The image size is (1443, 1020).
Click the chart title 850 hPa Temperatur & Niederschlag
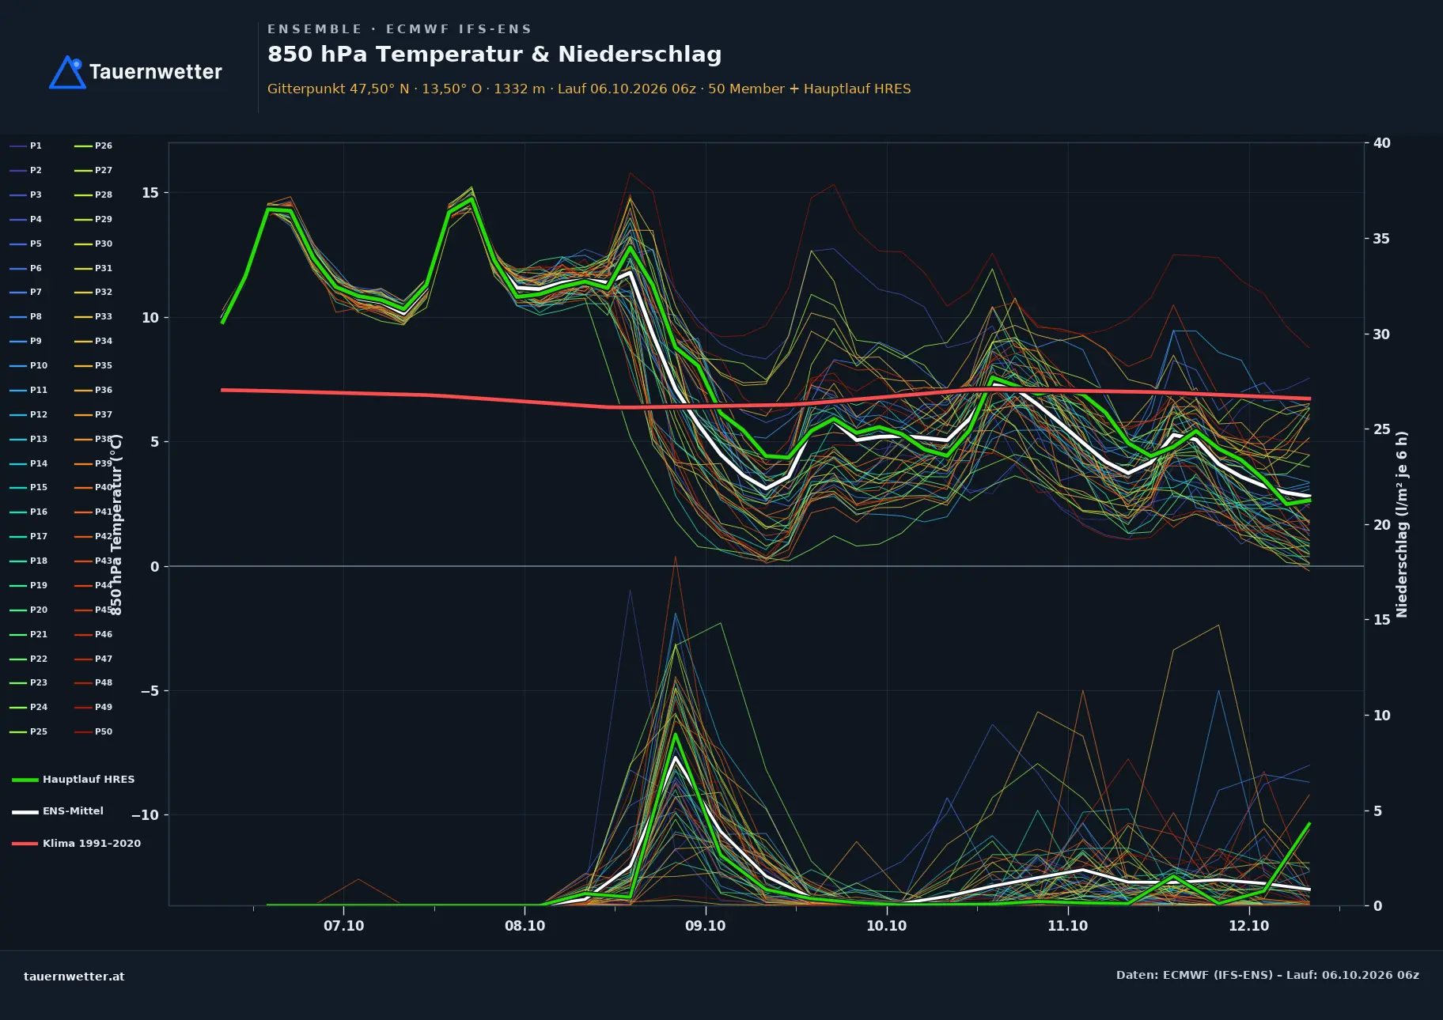click(494, 55)
